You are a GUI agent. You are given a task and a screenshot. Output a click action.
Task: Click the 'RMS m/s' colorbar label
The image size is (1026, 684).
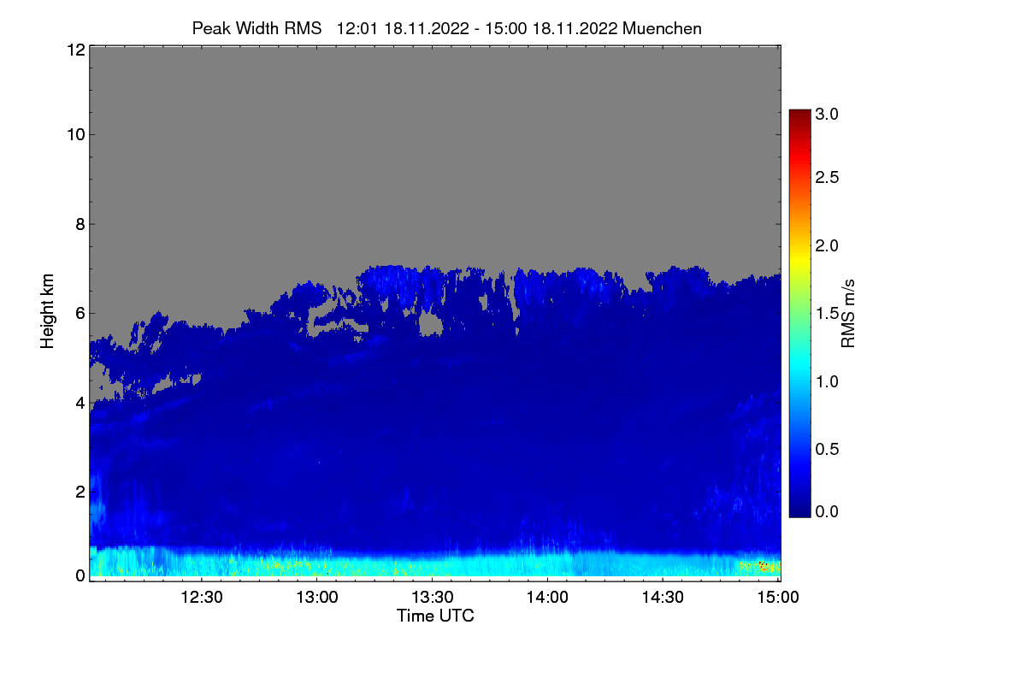848,313
